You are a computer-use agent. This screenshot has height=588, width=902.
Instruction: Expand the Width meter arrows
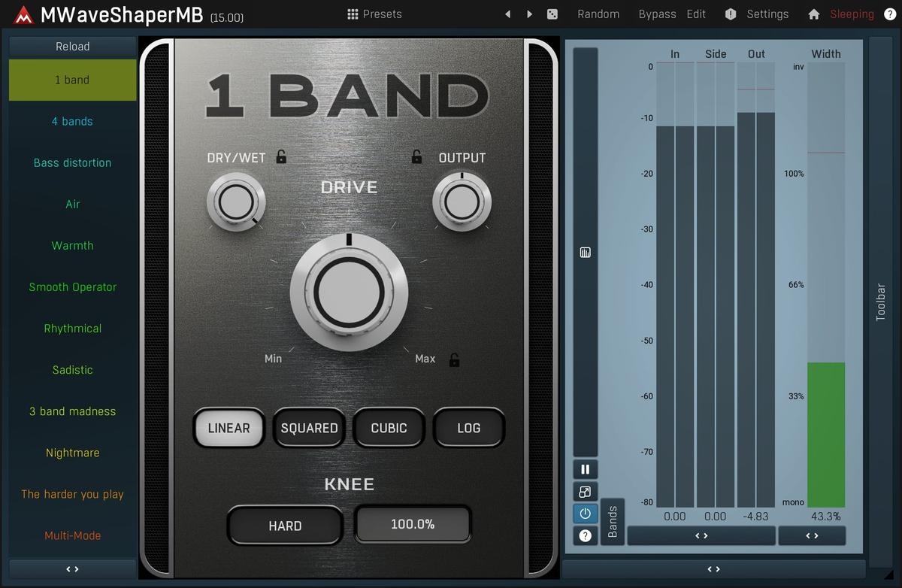(x=812, y=535)
